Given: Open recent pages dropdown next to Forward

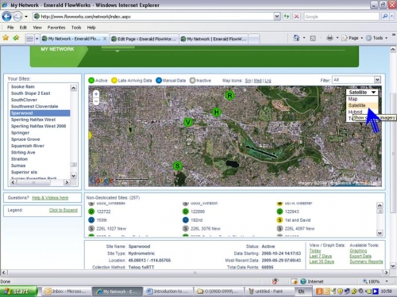Looking at the screenshot, I should tap(26, 17).
